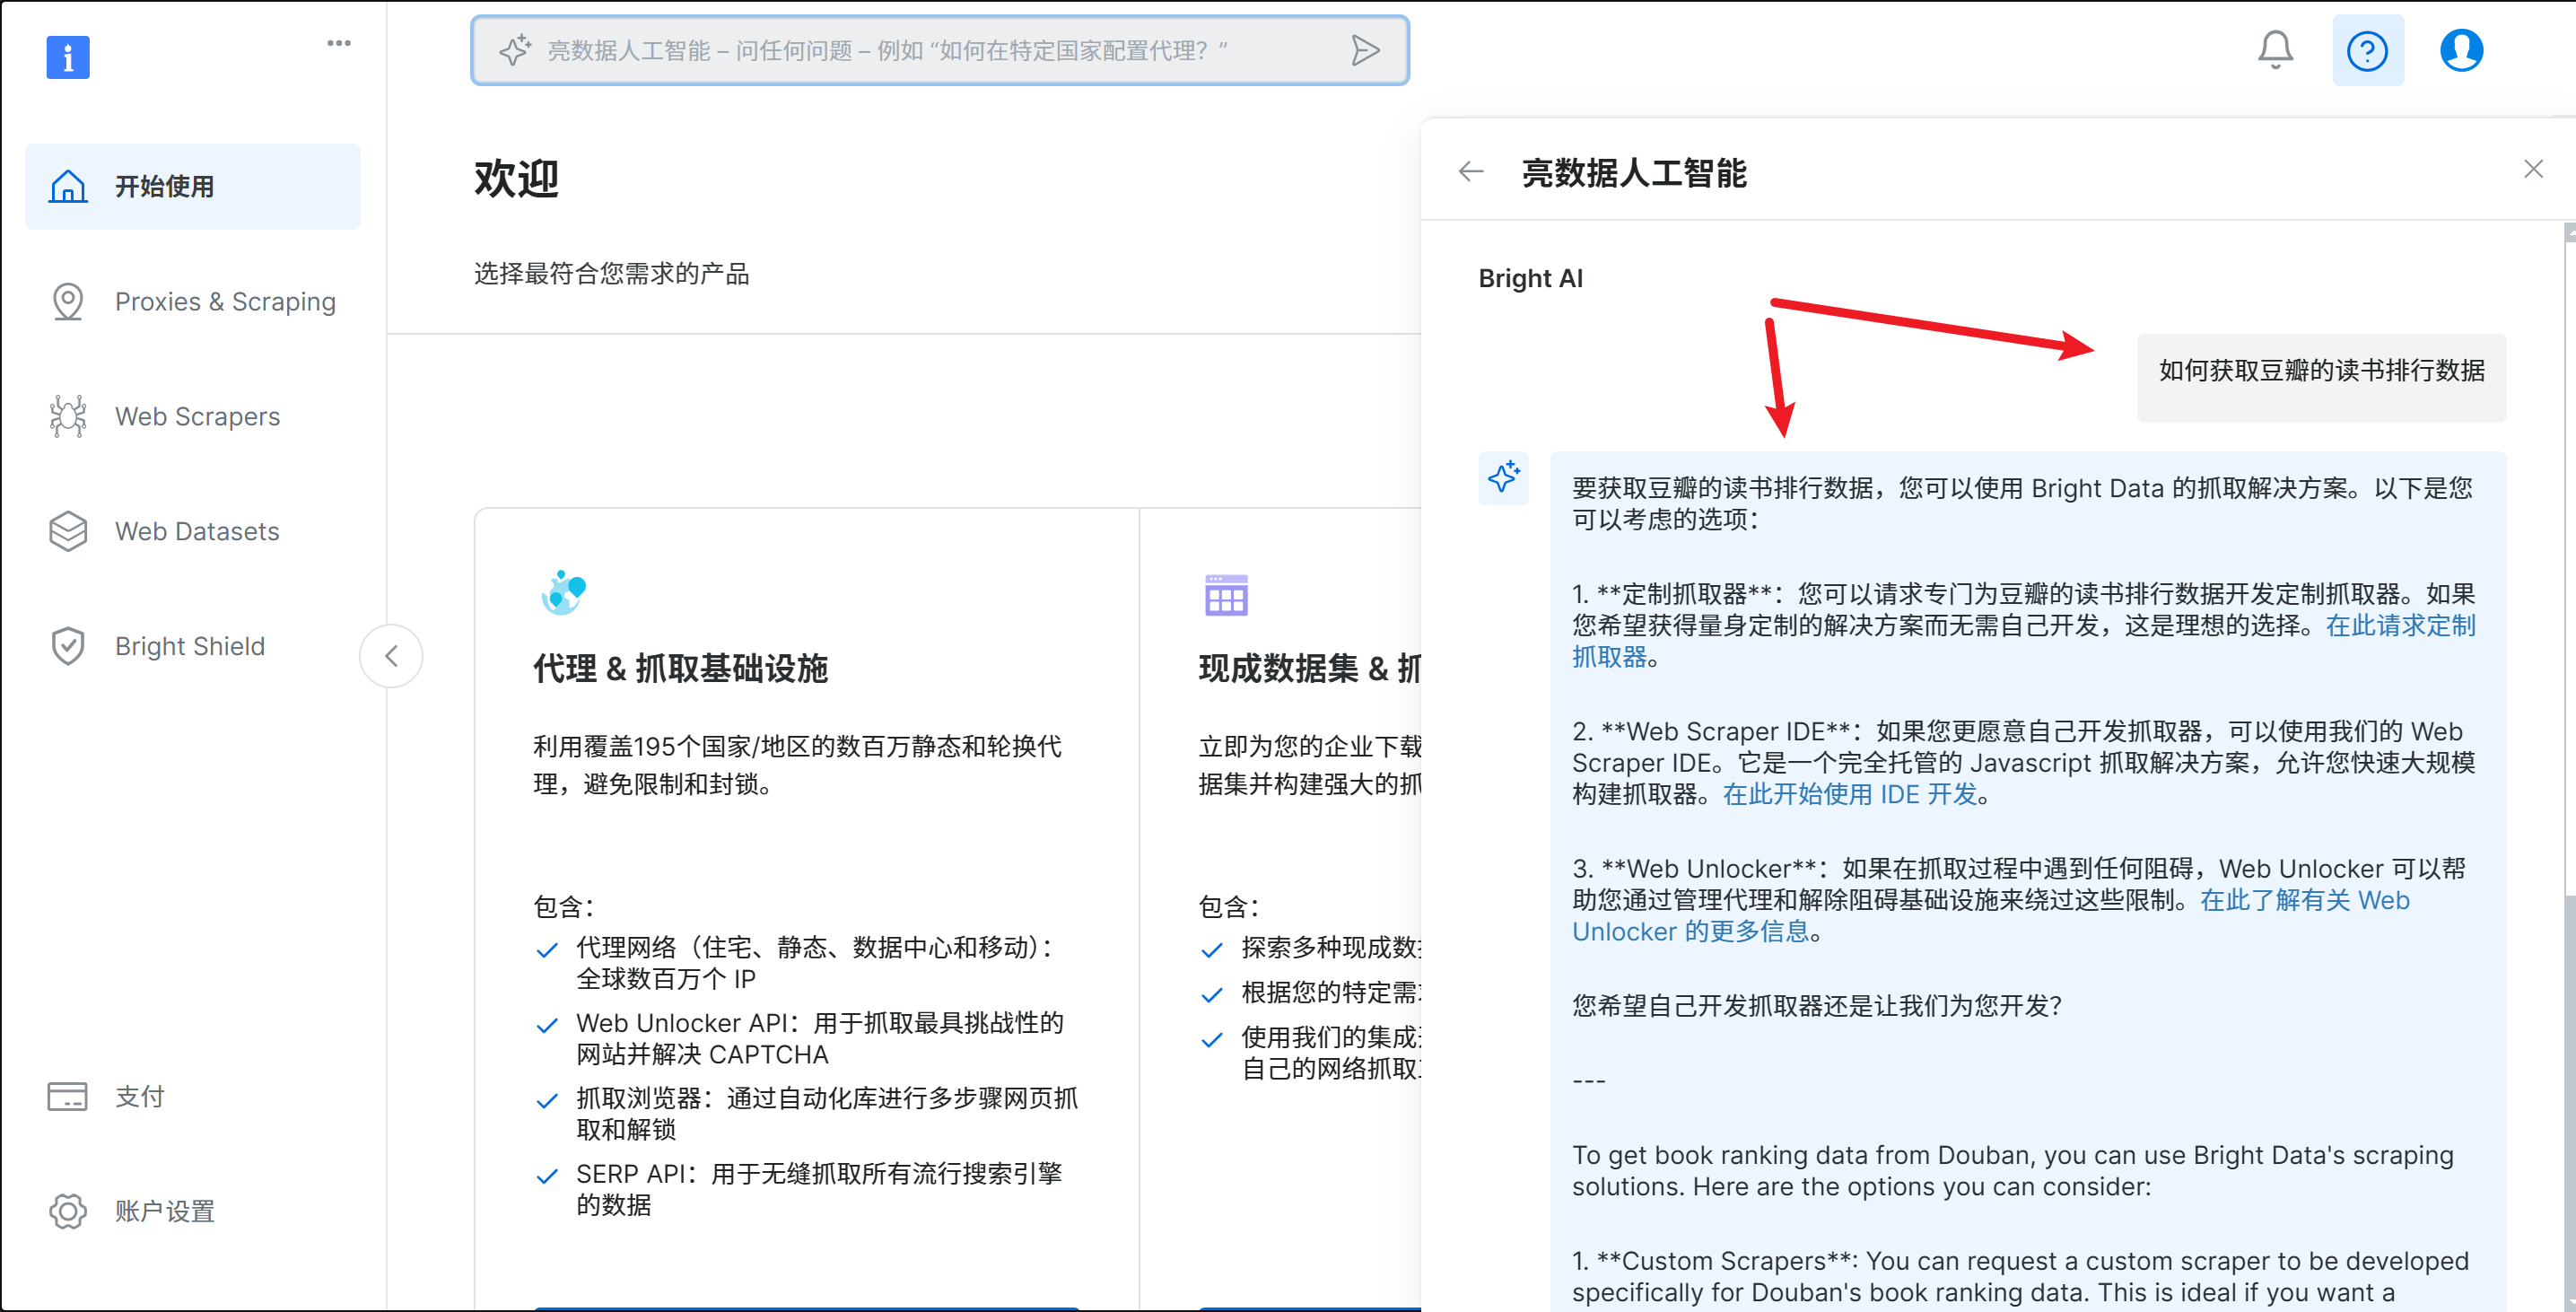2576x1312 pixels.
Task: Open Bright Shield section
Action: pos(190,647)
